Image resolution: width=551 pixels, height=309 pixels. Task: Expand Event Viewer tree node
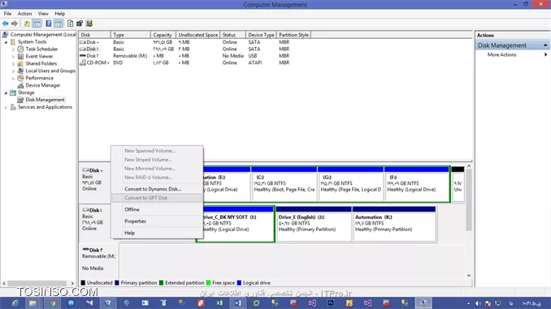click(x=14, y=57)
